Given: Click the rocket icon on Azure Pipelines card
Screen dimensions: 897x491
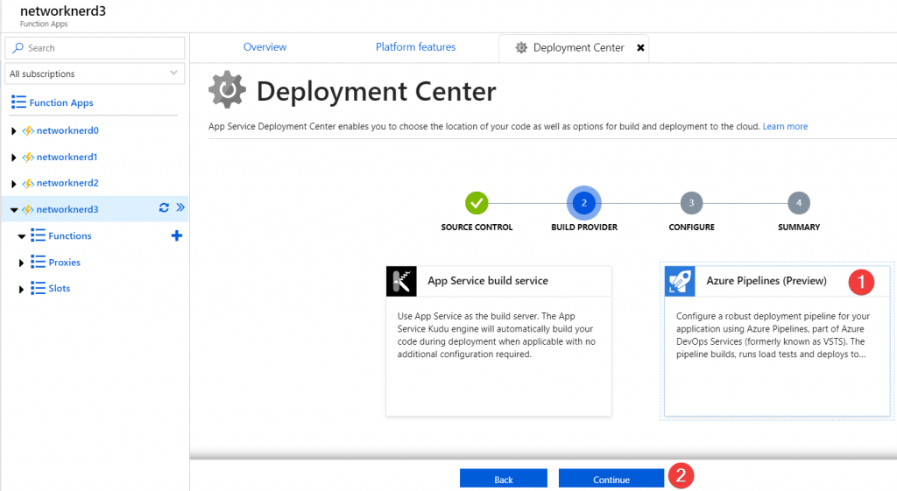Looking at the screenshot, I should point(680,281).
